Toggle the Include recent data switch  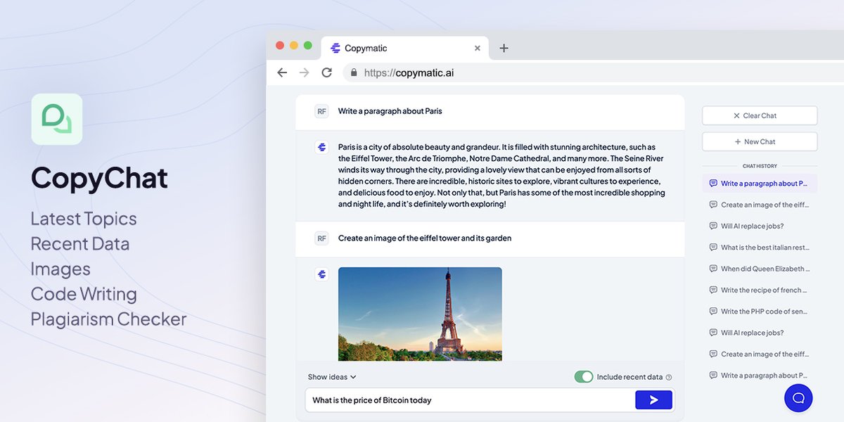(x=584, y=377)
